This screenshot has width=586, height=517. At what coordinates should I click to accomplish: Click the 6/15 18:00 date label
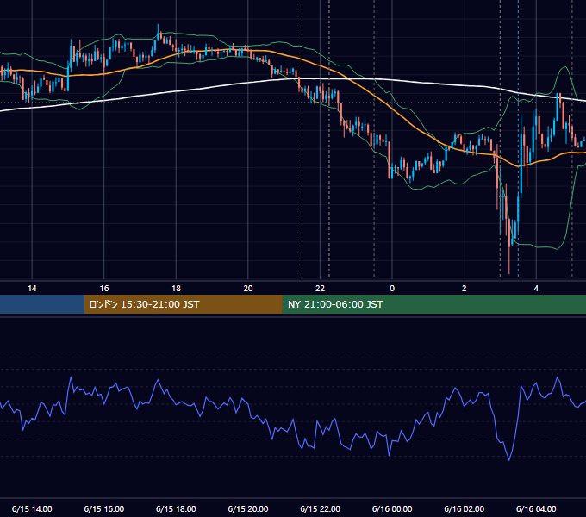(x=176, y=508)
